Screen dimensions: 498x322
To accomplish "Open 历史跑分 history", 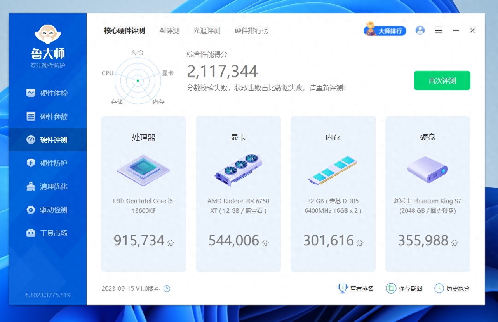I will [x=452, y=288].
